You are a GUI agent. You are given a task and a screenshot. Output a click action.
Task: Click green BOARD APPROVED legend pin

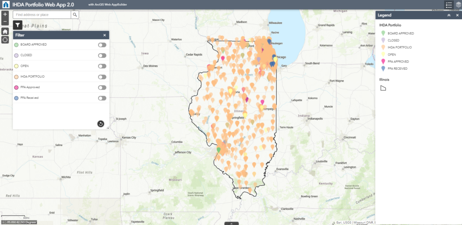click(x=383, y=33)
